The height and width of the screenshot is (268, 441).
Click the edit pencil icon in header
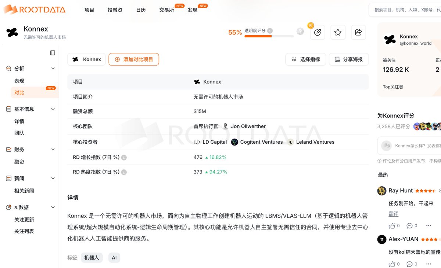(x=318, y=32)
